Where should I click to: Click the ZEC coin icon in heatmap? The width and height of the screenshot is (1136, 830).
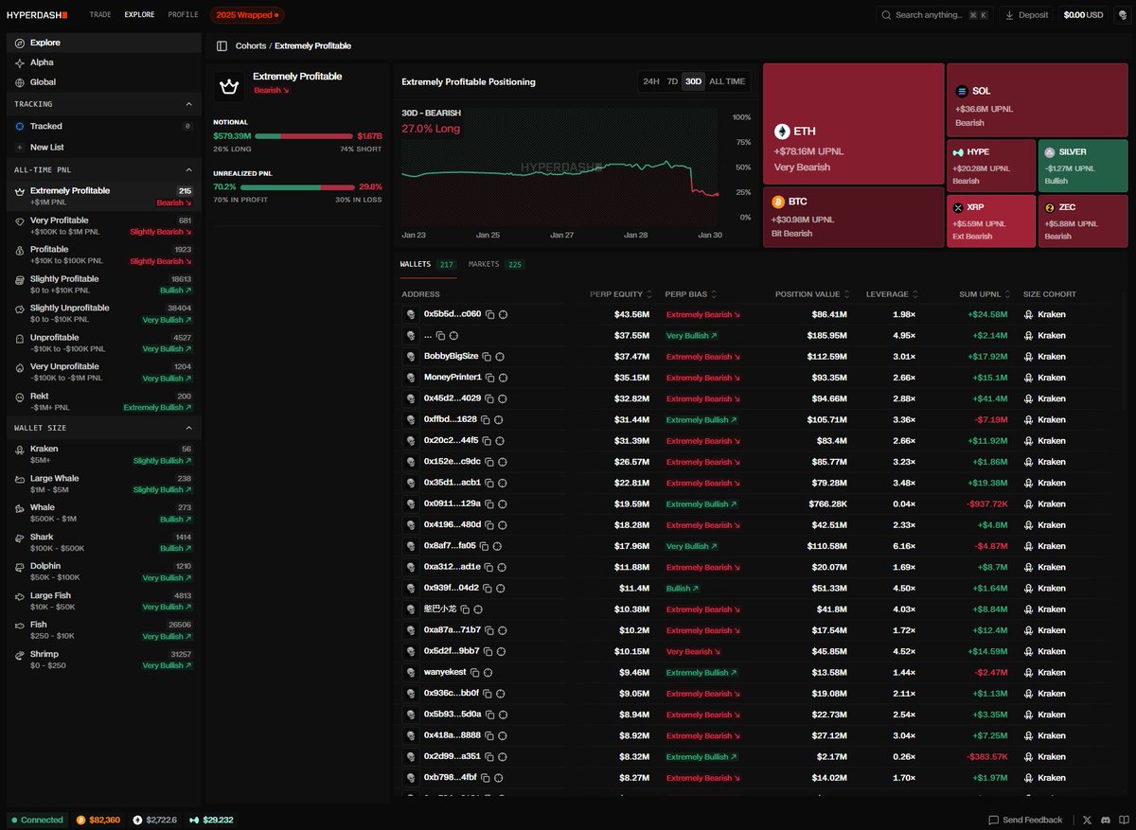tap(1049, 207)
